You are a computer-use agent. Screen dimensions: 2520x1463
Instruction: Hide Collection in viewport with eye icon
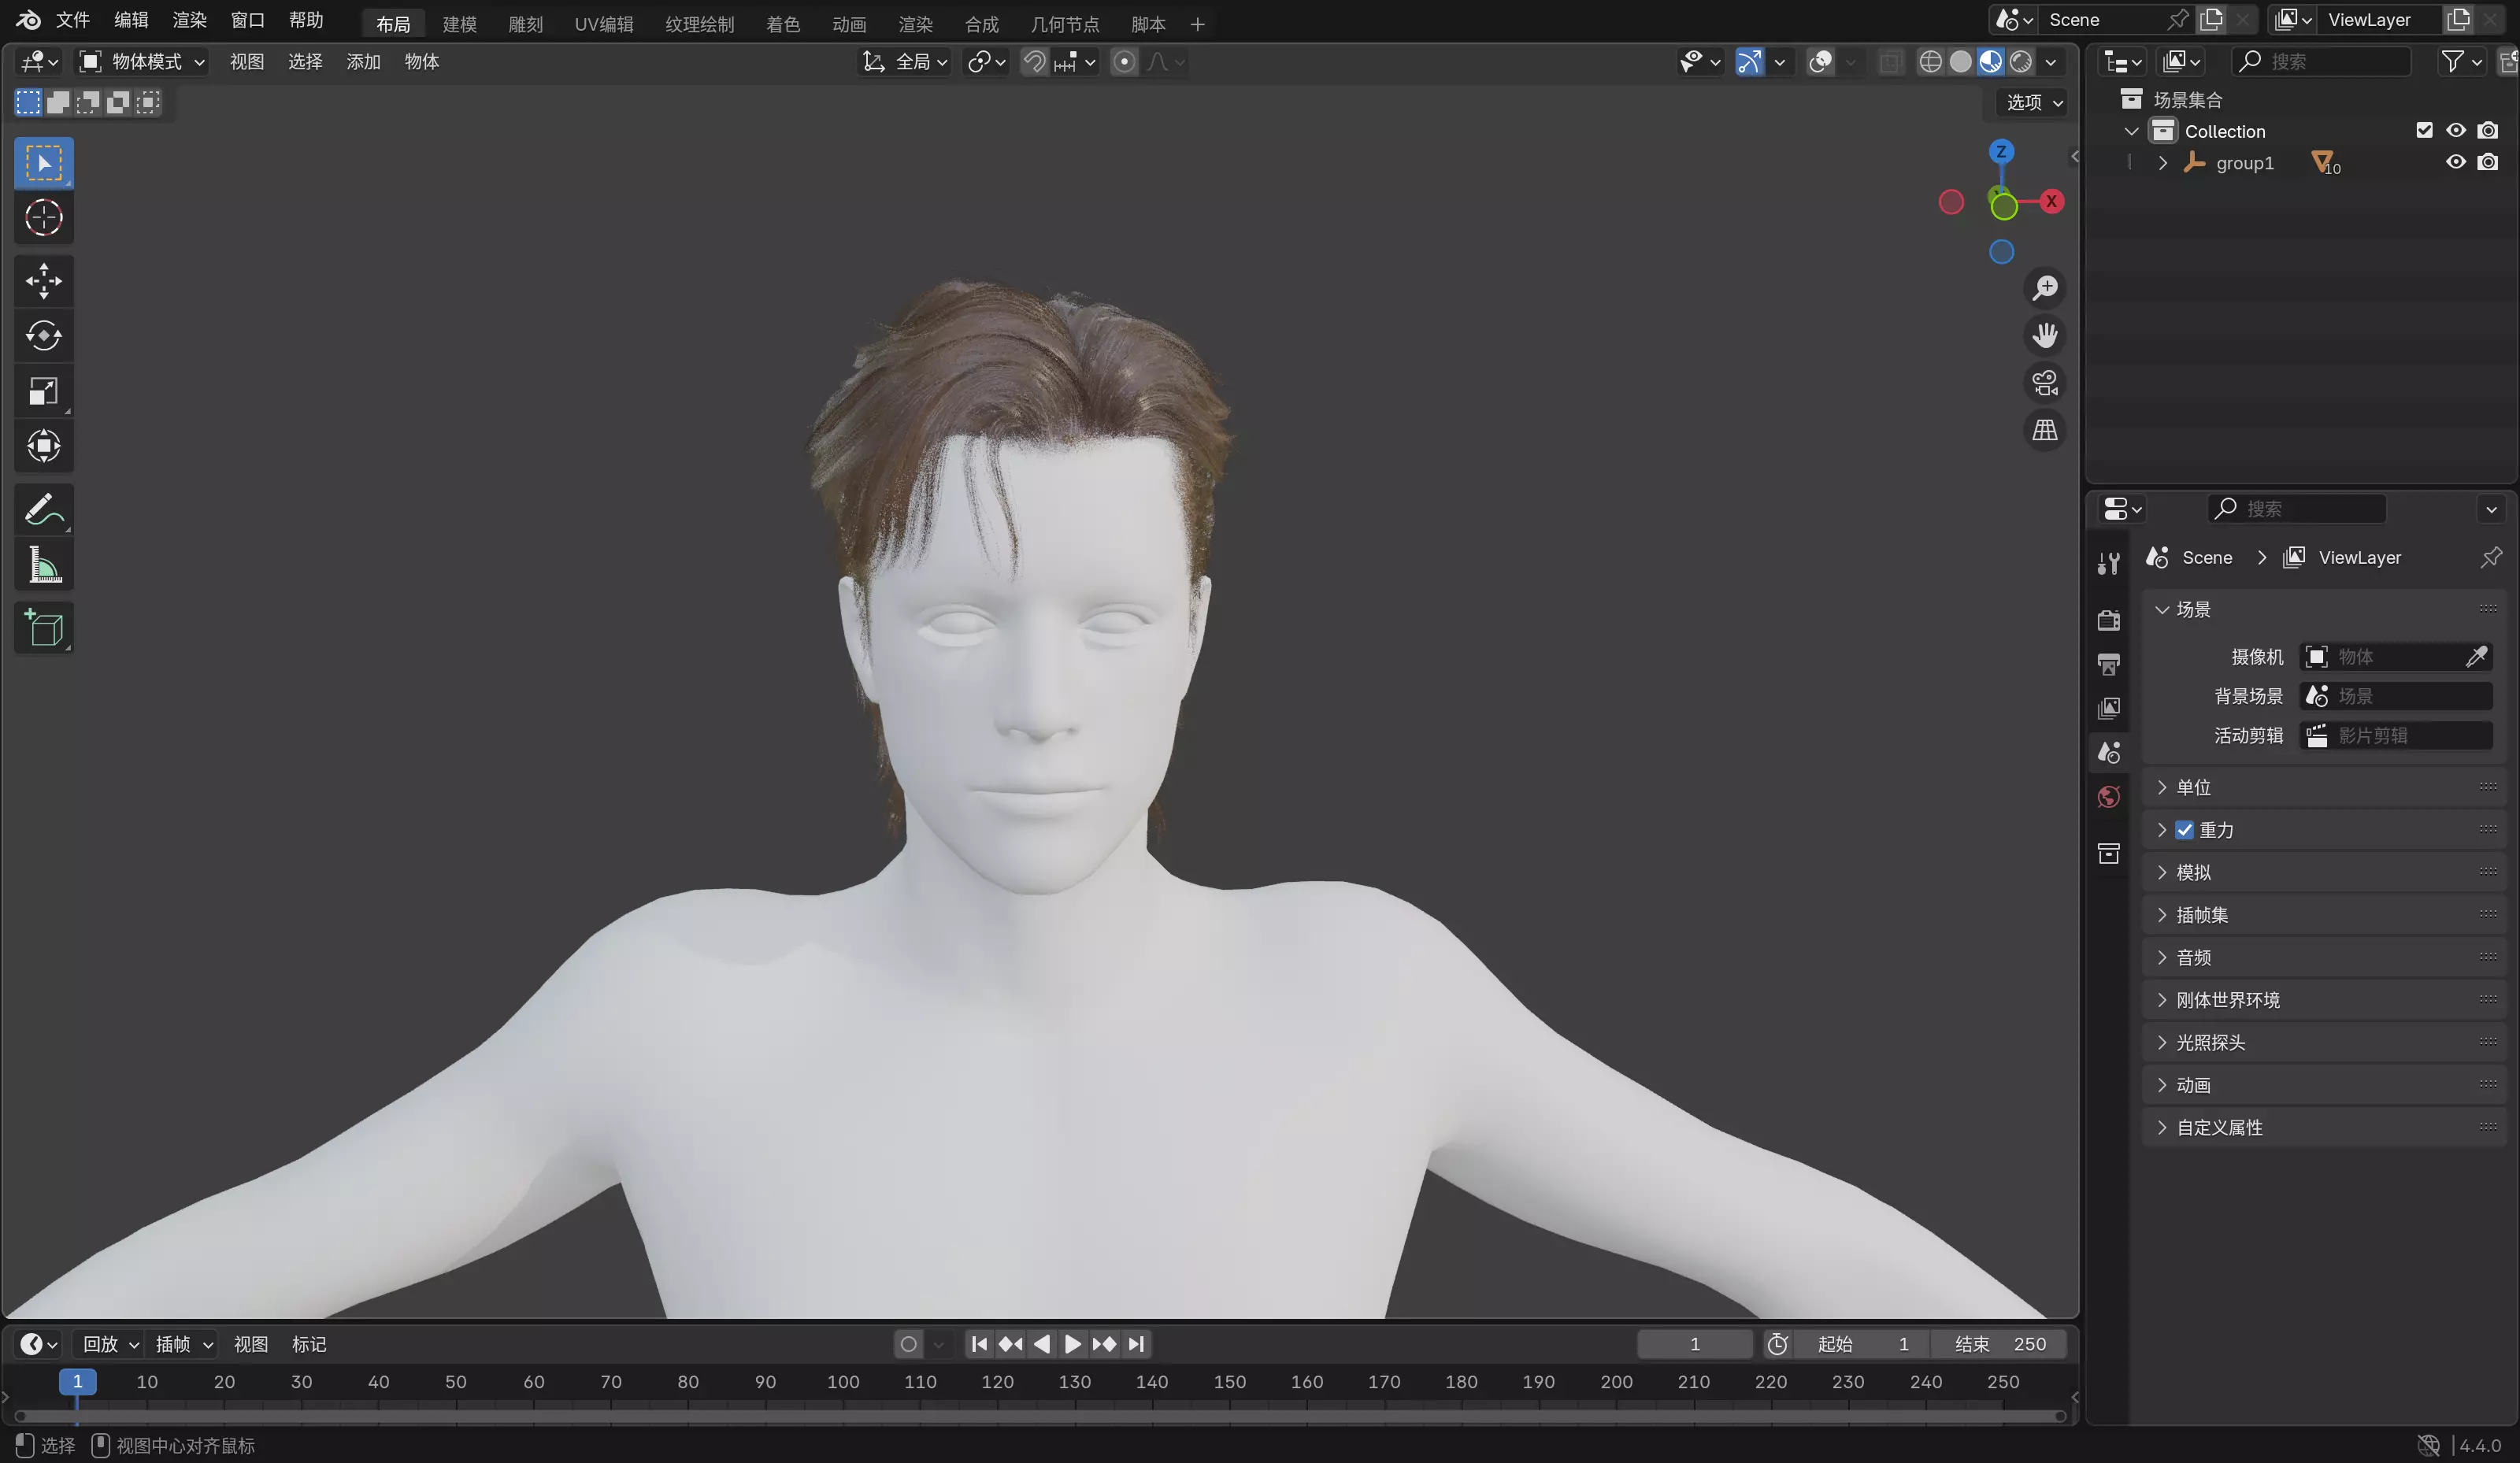point(2456,131)
